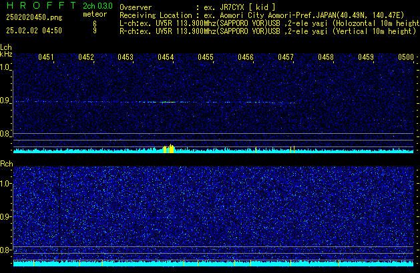This screenshot has width=420, height=273.
Task: Click the 0500 time tick label
Action: [x=406, y=57]
